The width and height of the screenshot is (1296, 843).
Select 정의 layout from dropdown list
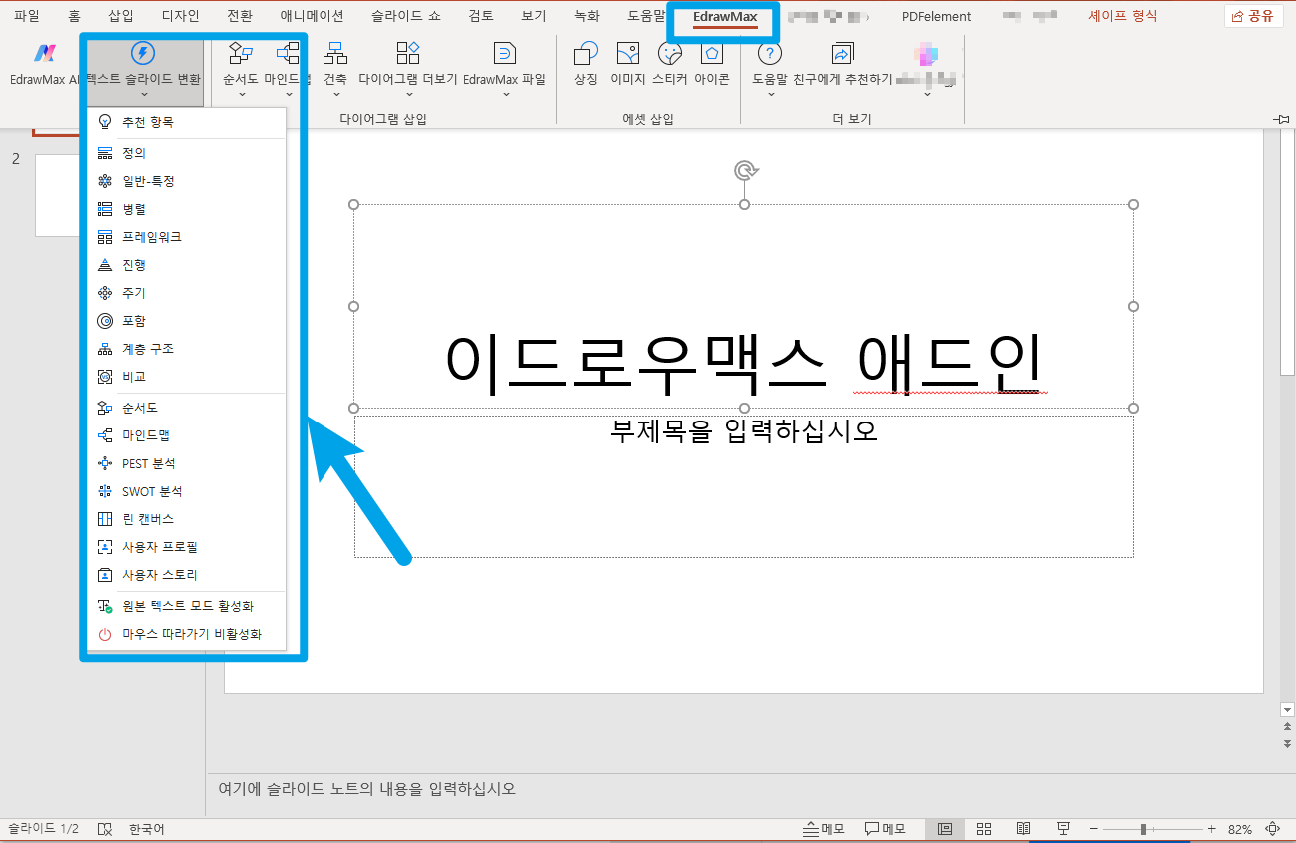(187, 153)
